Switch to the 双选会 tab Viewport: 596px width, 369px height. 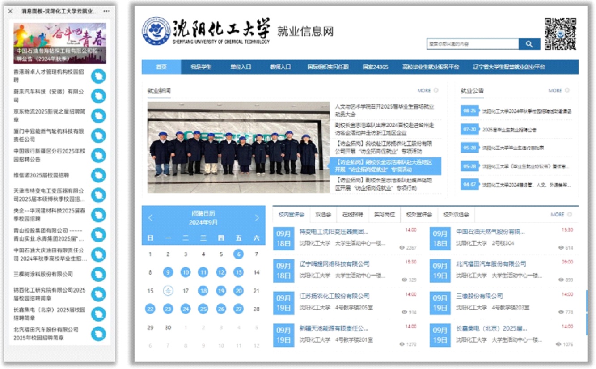(323, 215)
